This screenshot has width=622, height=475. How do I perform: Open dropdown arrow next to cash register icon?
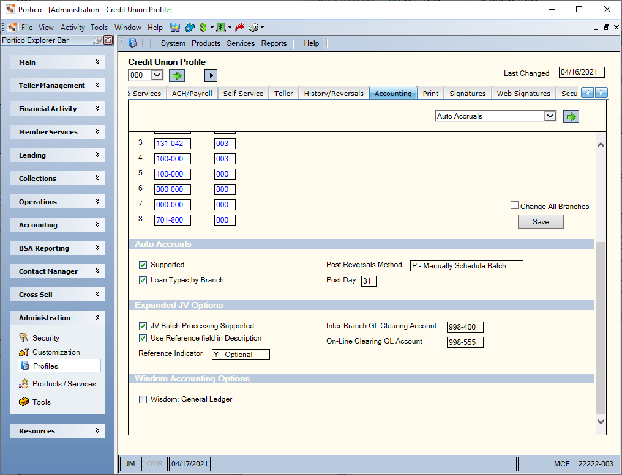[230, 28]
